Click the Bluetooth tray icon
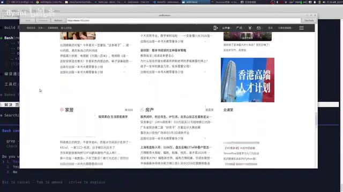Image resolution: width=343 pixels, height=192 pixels. (277, 2)
